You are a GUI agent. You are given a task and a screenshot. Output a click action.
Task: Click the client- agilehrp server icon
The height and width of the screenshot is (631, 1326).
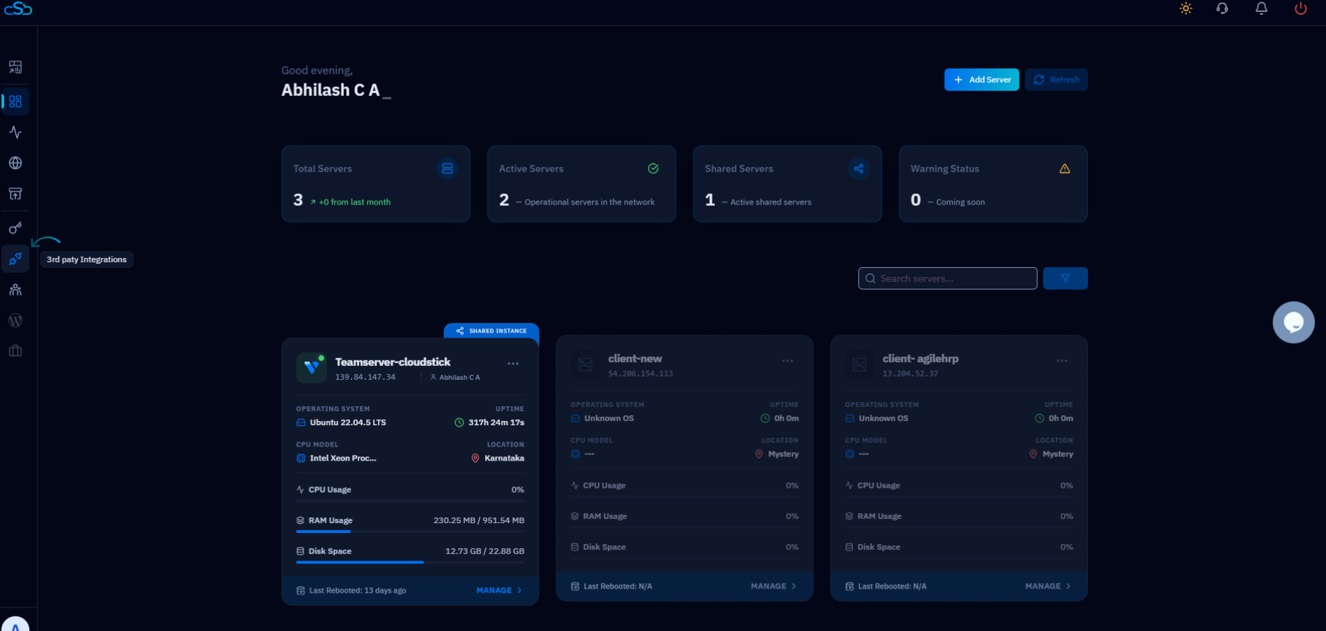pos(860,364)
